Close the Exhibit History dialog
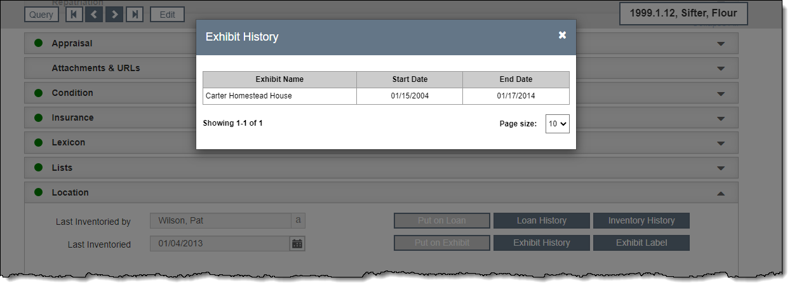 click(562, 36)
